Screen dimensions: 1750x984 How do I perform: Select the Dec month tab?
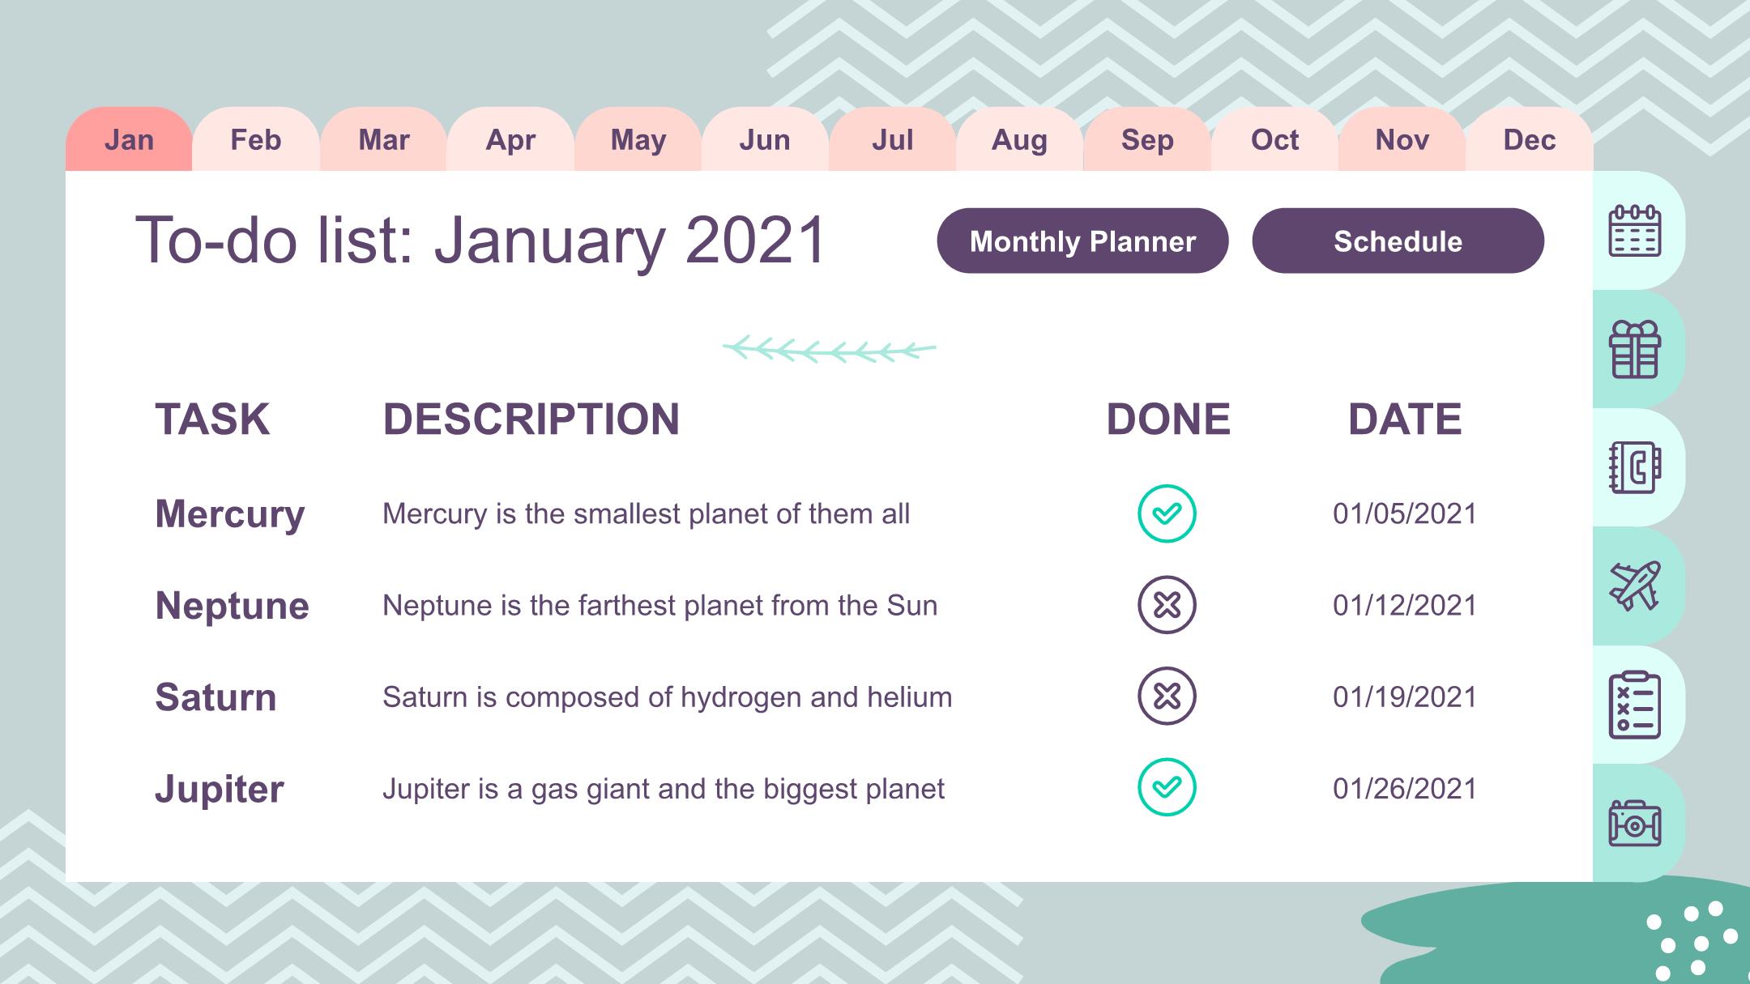1530,139
